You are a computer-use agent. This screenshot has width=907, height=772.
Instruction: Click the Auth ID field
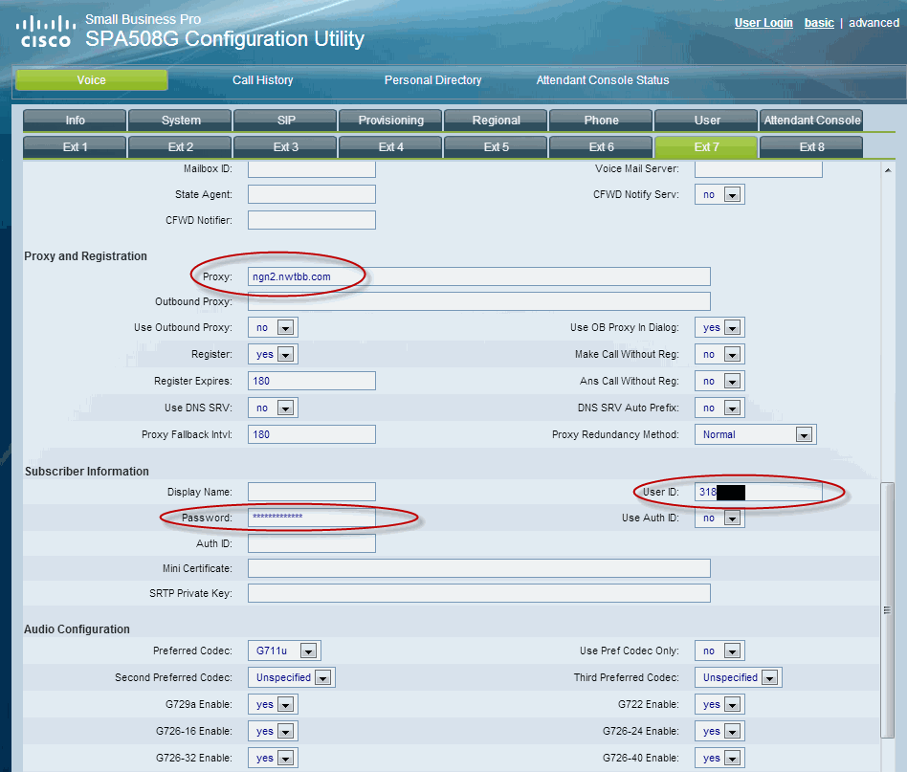point(312,543)
